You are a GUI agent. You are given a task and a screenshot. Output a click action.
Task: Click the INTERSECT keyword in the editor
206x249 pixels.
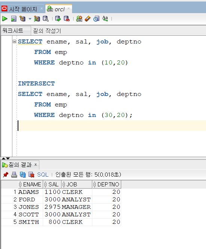pyautogui.click(x=36, y=84)
